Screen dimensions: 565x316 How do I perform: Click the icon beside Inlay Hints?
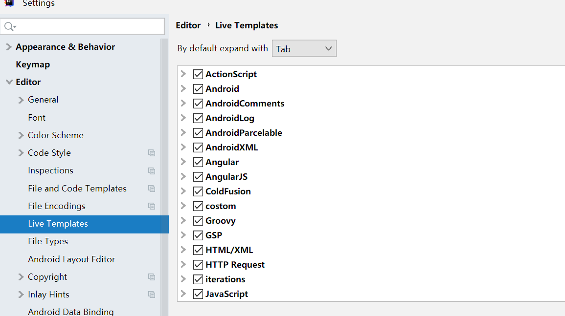point(152,295)
